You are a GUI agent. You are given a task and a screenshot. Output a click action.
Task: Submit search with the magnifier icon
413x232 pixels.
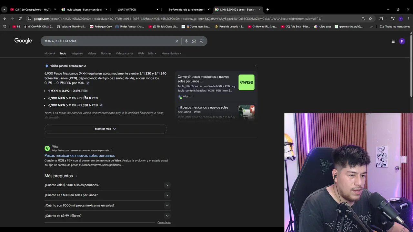click(201, 41)
